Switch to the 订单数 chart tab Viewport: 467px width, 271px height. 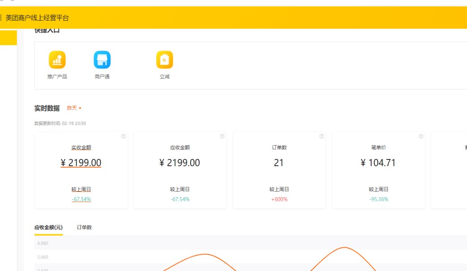(x=84, y=228)
